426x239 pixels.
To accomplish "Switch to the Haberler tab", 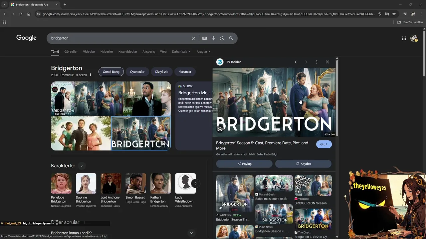I will pos(107,51).
